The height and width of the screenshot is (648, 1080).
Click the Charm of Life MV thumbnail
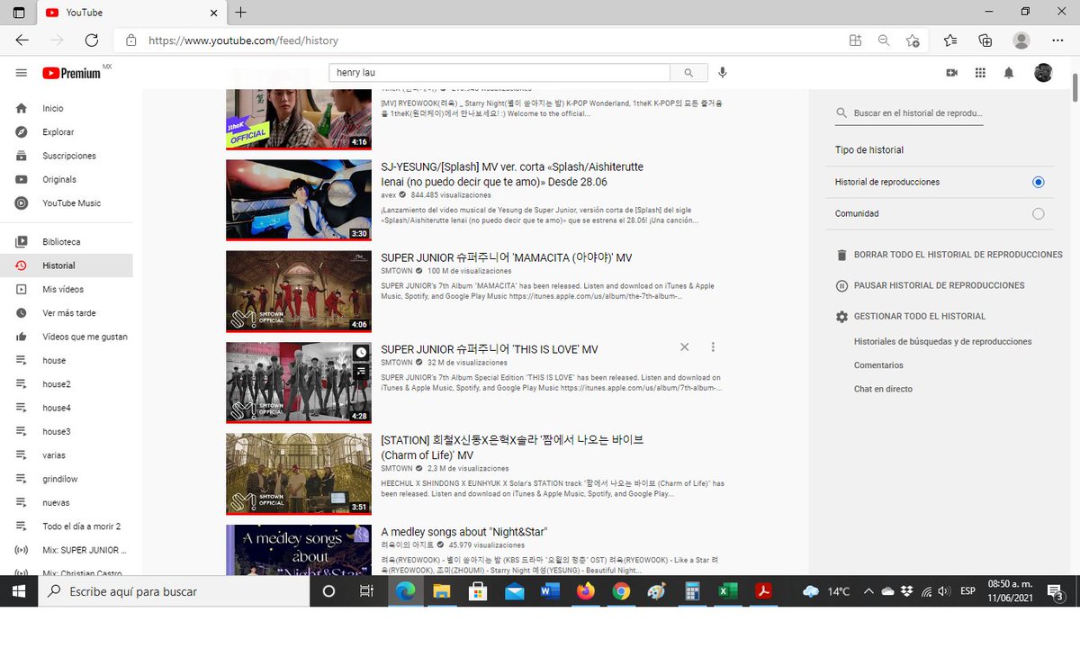[x=299, y=473]
